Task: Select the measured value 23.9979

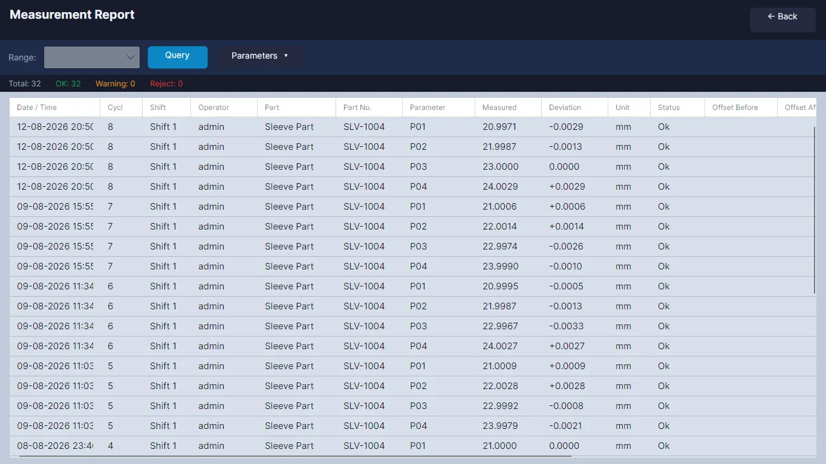Action: pos(500,426)
